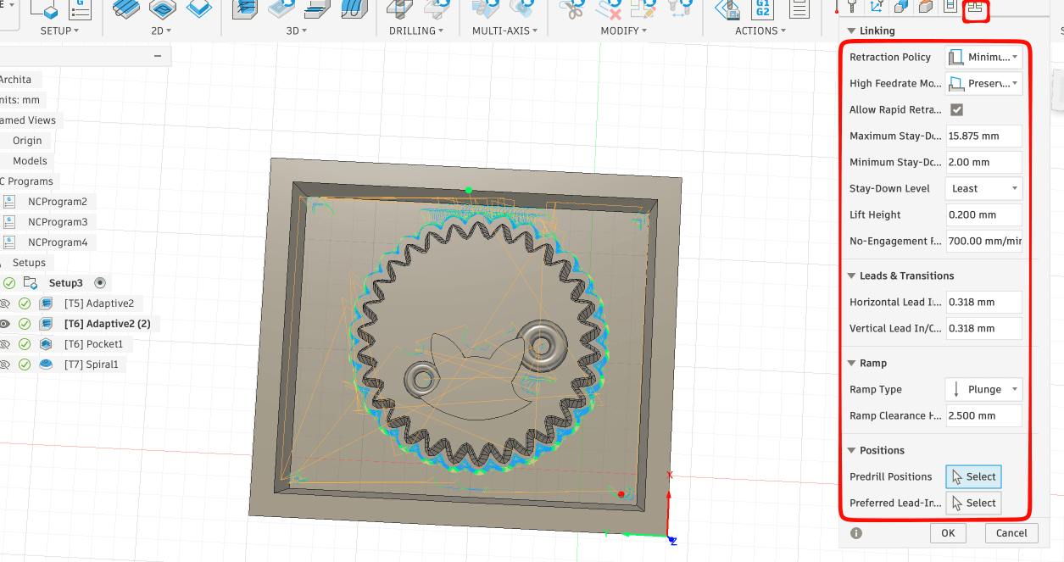
Task: Click the first MULTI-AXIS icon
Action: 486,8
